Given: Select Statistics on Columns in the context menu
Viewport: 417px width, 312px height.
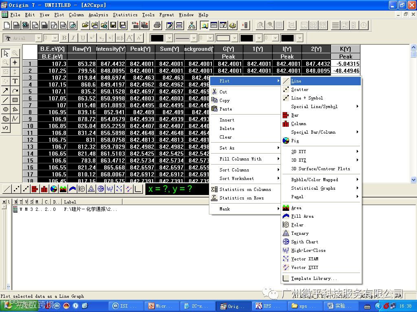Looking at the screenshot, I should coord(245,189).
